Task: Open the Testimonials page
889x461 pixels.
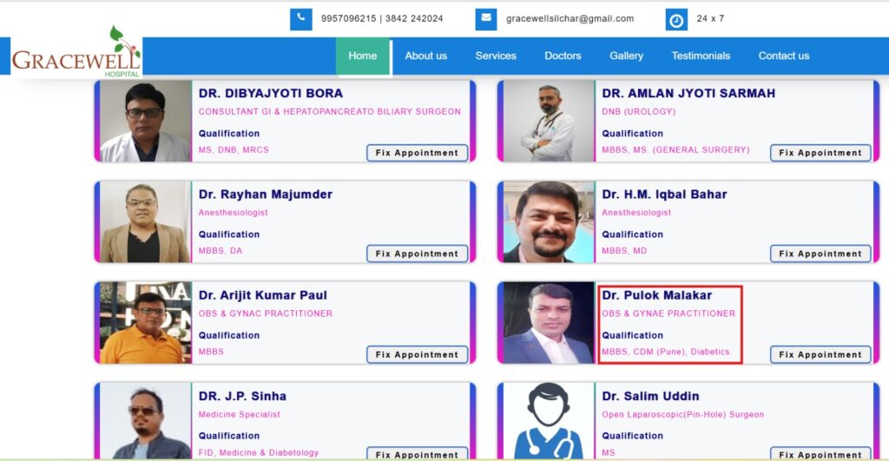Action: [701, 56]
